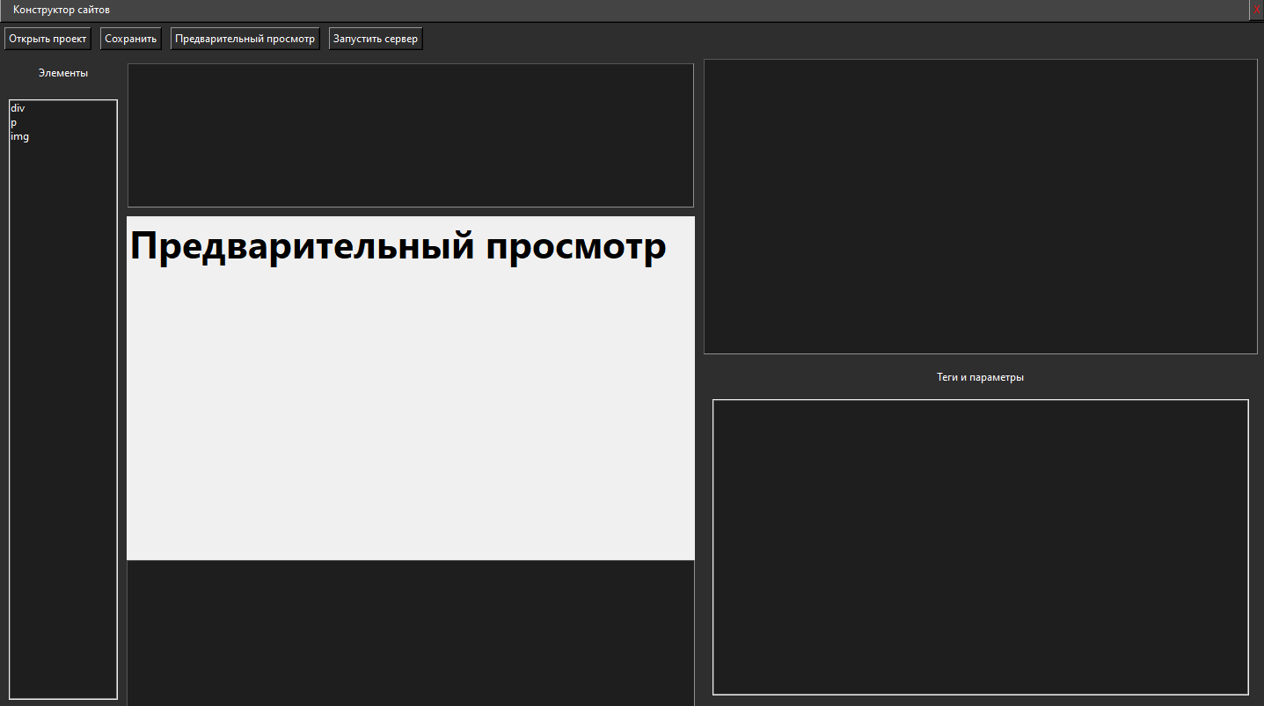Select the p element in list
The width and height of the screenshot is (1264, 706).
click(63, 122)
